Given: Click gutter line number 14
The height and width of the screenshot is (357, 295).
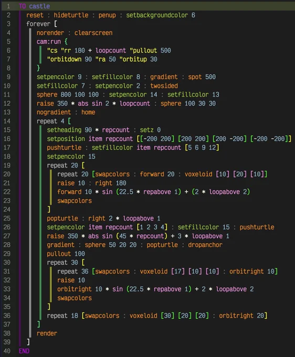Looking at the screenshot, I should click(x=7, y=121).
